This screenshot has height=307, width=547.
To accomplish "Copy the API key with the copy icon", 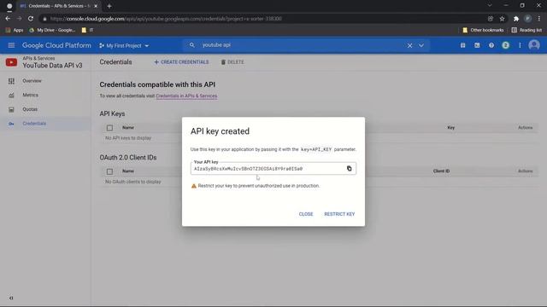I will coord(349,169).
